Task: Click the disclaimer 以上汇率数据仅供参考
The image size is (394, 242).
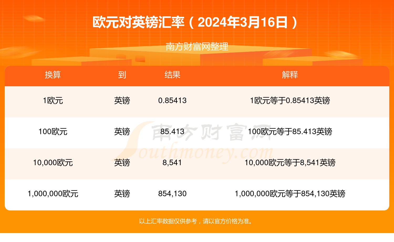Action: point(168,221)
